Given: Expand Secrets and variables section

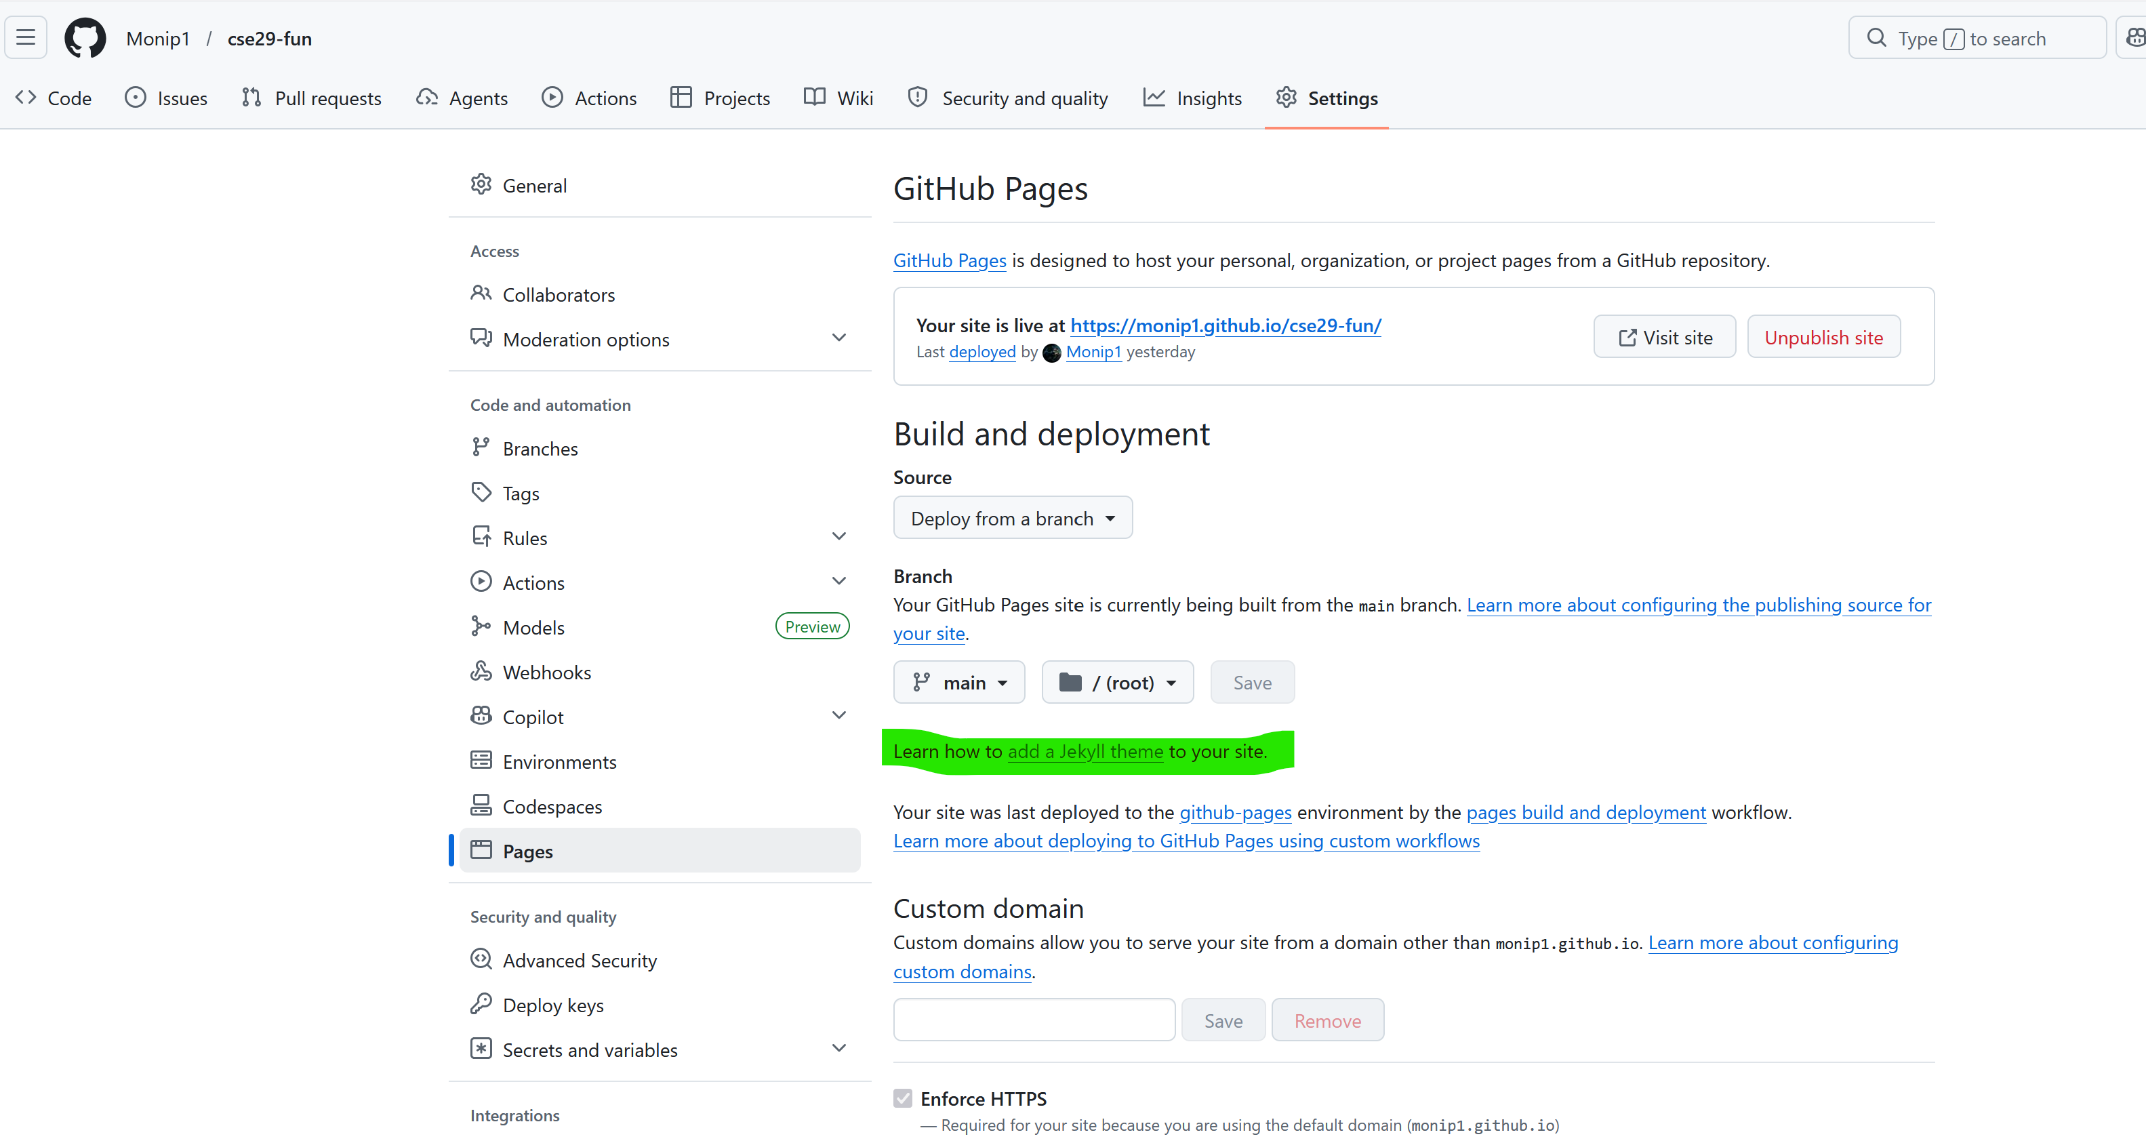Looking at the screenshot, I should point(839,1048).
